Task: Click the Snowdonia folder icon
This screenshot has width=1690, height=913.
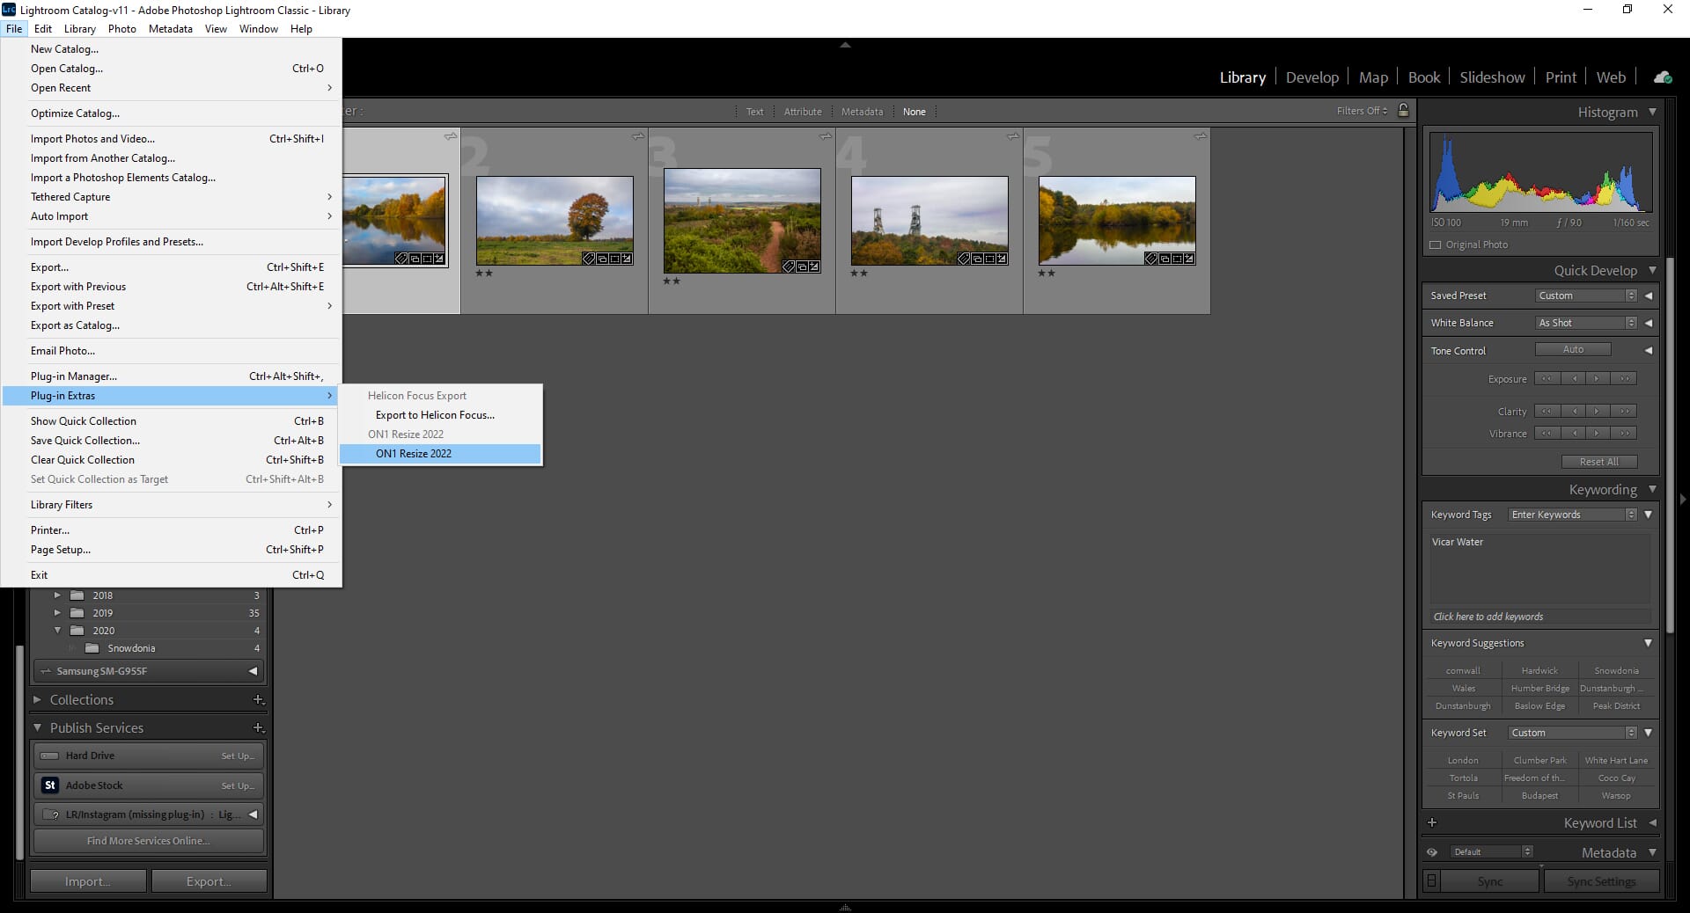Action: point(92,648)
